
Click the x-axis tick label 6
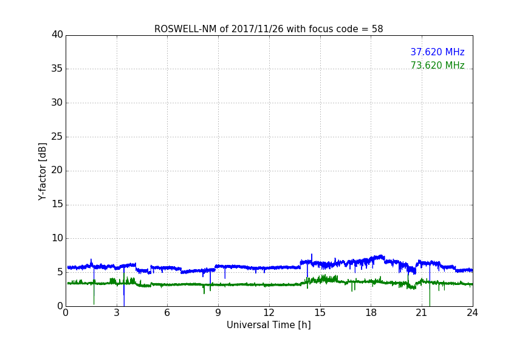point(168,313)
